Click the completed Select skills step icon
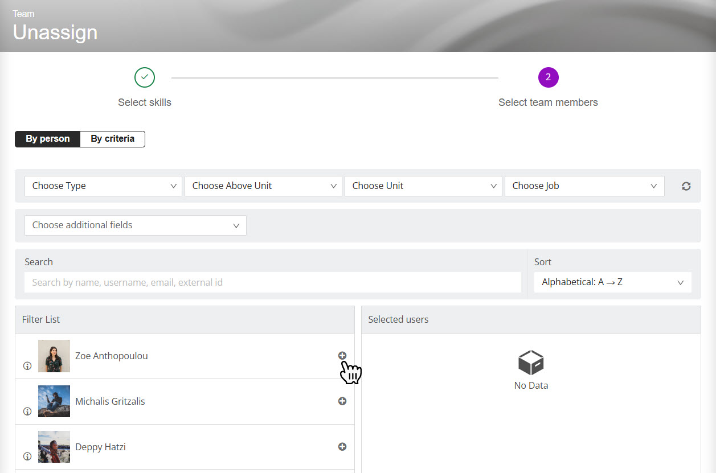 145,77
